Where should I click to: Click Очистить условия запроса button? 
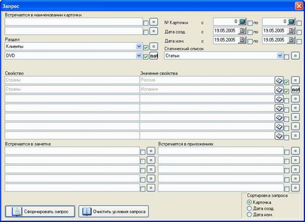pyautogui.click(x=114, y=211)
